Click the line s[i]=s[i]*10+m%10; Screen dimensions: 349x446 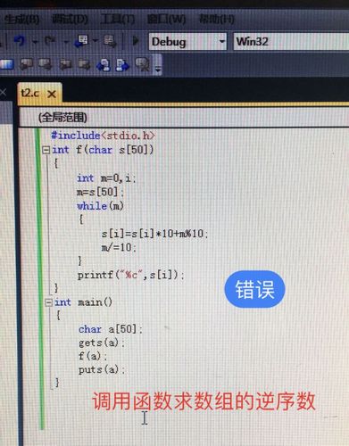(x=154, y=234)
